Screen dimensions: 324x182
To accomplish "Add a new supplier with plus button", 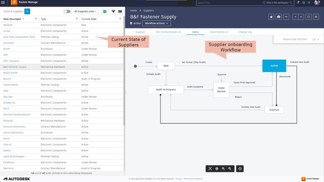I will [x=27, y=11].
